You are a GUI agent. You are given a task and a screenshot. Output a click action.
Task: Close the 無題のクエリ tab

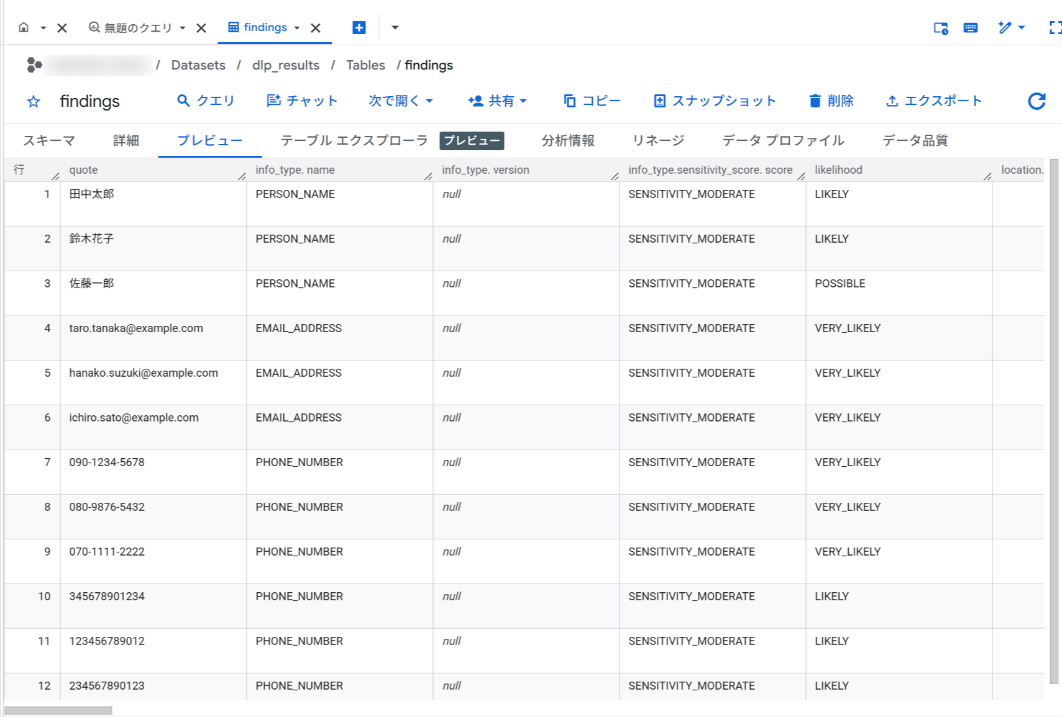(201, 28)
